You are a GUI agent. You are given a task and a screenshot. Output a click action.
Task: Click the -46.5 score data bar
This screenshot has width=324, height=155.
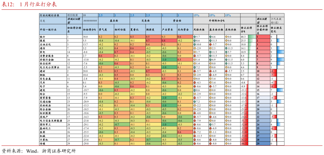tap(244, 143)
